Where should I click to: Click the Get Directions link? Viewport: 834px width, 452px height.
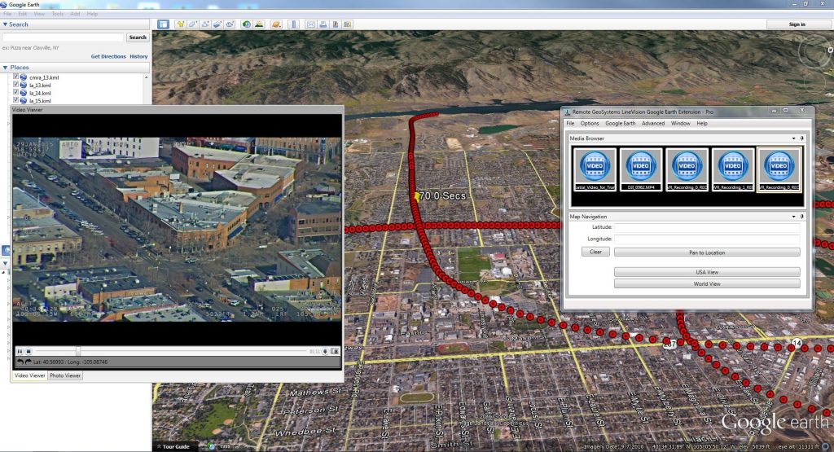tap(108, 56)
